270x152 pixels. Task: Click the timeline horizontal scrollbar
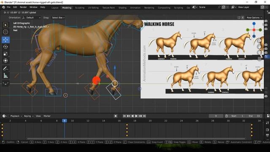pyautogui.click(x=136, y=138)
